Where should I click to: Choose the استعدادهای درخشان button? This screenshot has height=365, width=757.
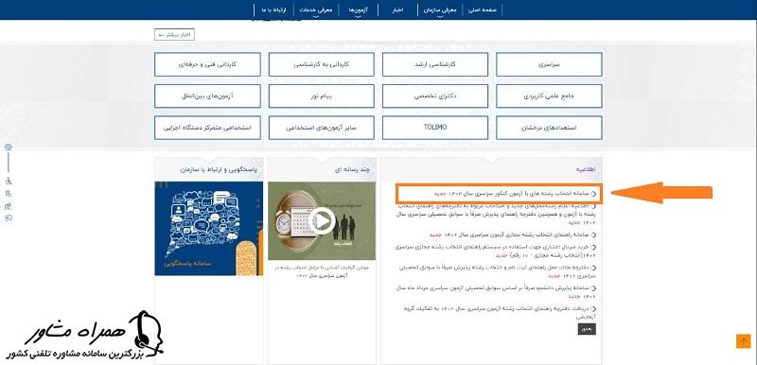click(x=549, y=128)
